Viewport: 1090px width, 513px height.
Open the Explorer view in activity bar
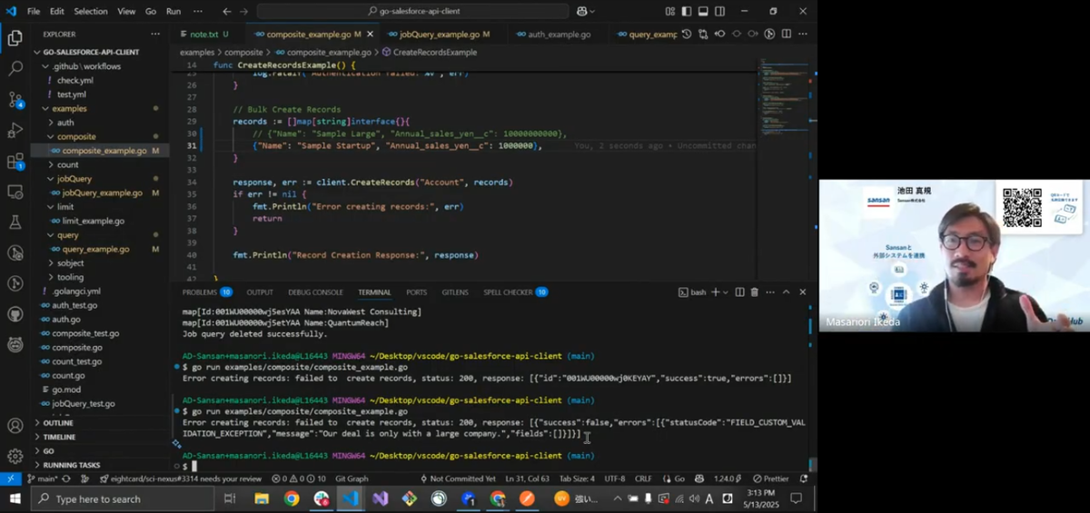(x=15, y=37)
